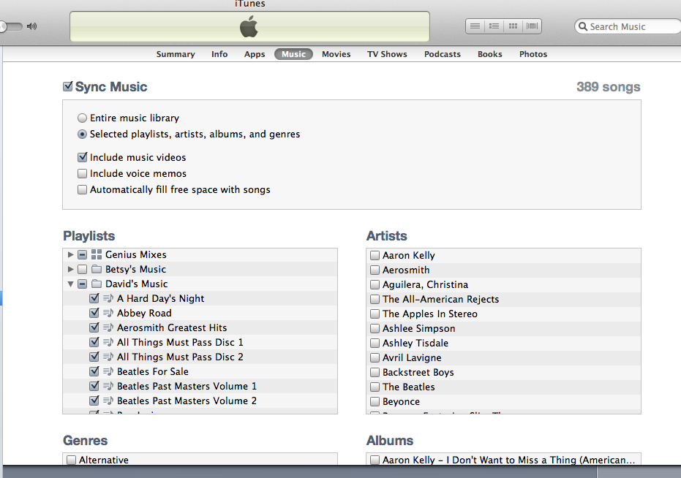Toggle the David's Music folder checkbox
This screenshot has width=681, height=478.
(82, 284)
